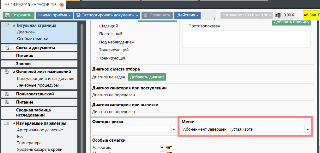Select the Противопоказан radio option
The image size is (320, 153).
tap(185, 26)
